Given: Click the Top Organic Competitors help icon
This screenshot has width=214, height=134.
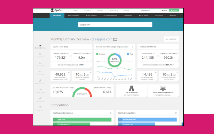Looking at the screenshot, I should tap(111, 113).
